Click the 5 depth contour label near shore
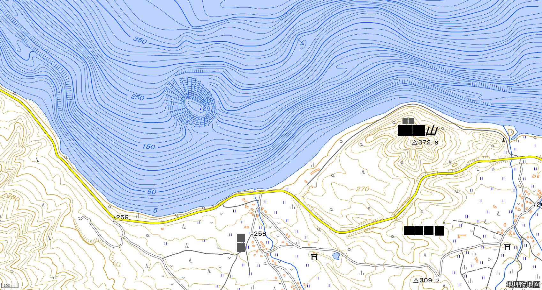Screen dimensions: 542x290 tap(155, 210)
